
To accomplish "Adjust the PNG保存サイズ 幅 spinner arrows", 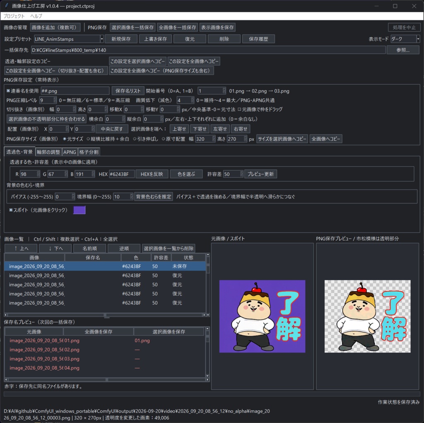I will [214, 139].
